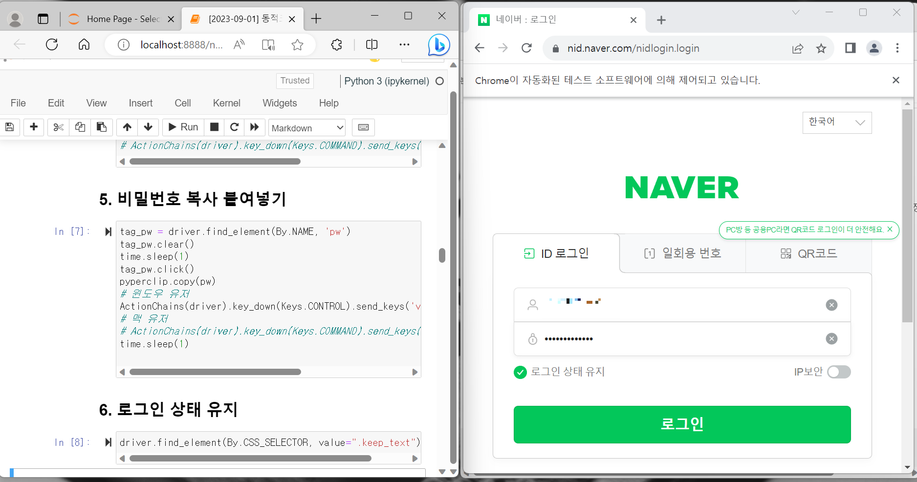Cut selected cells with the scissors icon
This screenshot has width=917, height=482.
tap(58, 127)
